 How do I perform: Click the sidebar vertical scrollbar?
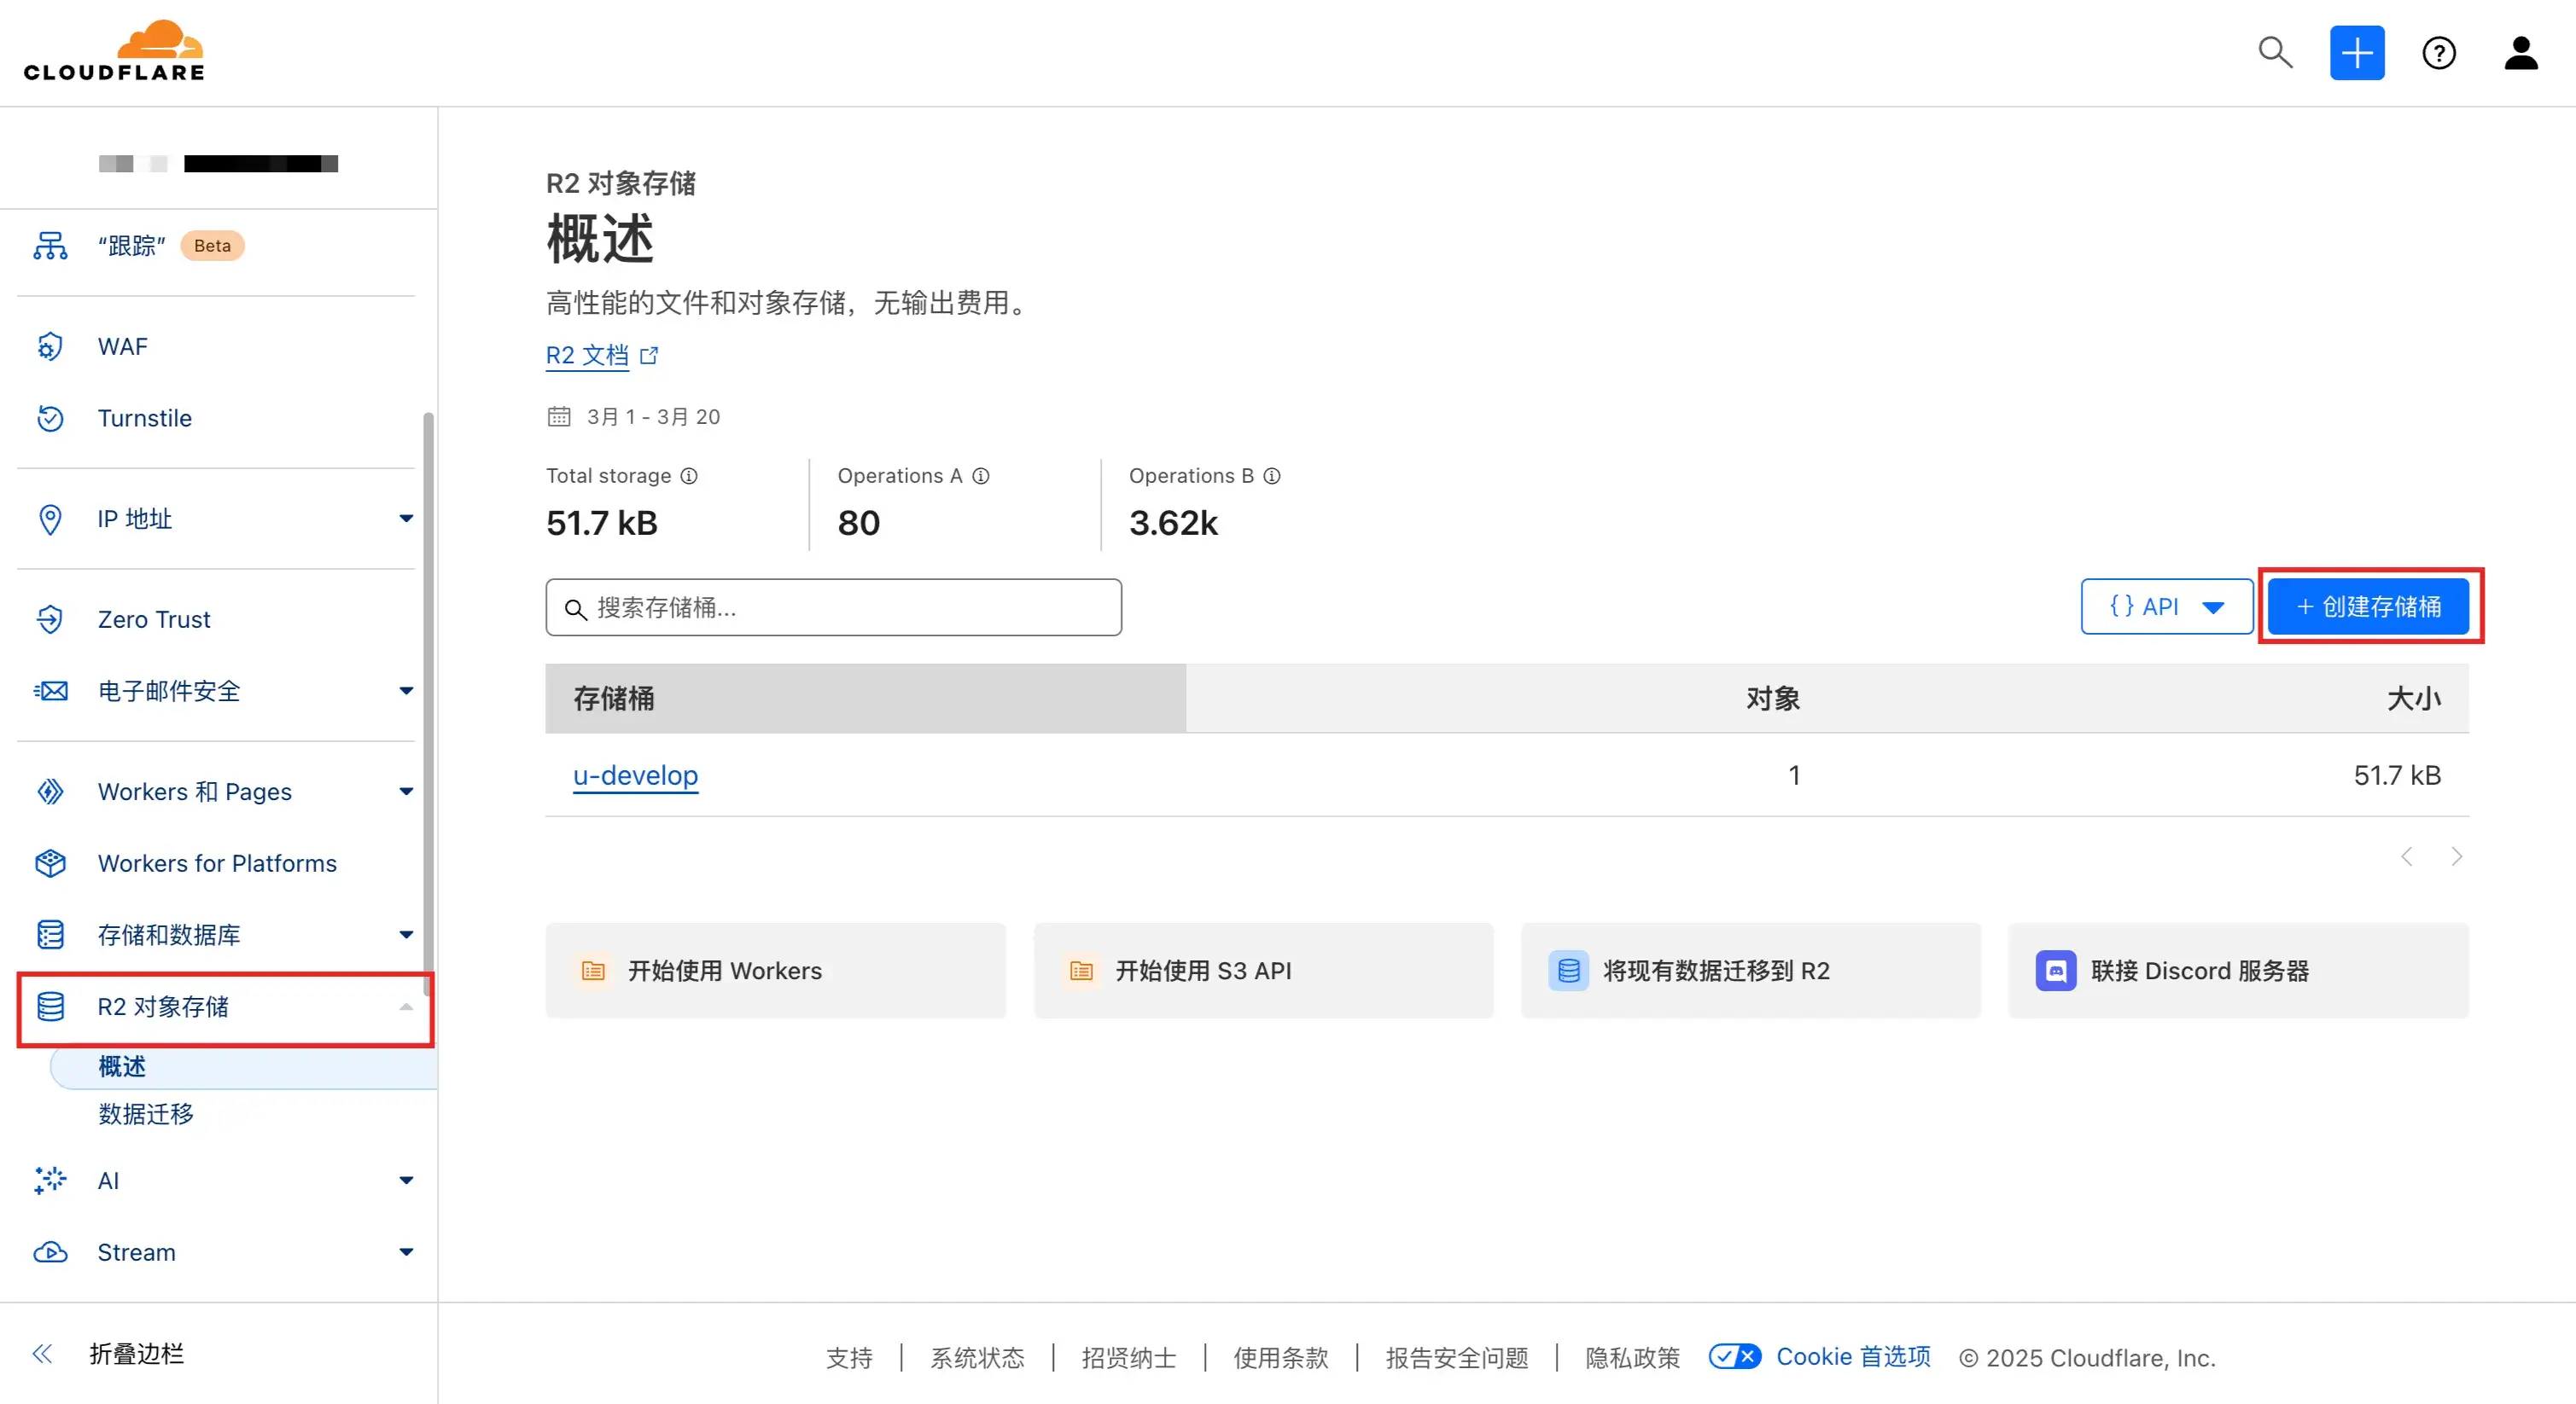pos(428,705)
